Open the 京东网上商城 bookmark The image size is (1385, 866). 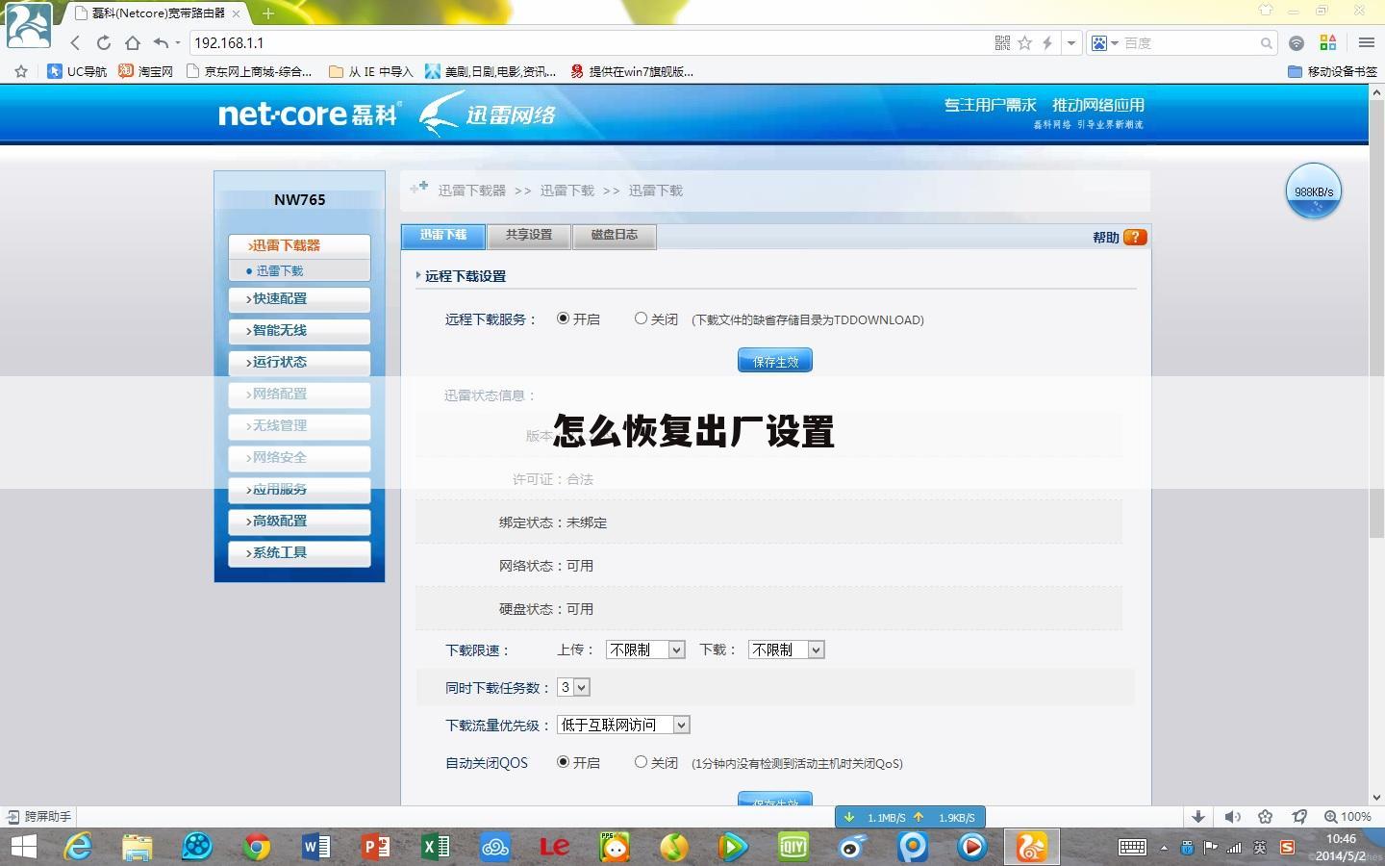tap(249, 71)
